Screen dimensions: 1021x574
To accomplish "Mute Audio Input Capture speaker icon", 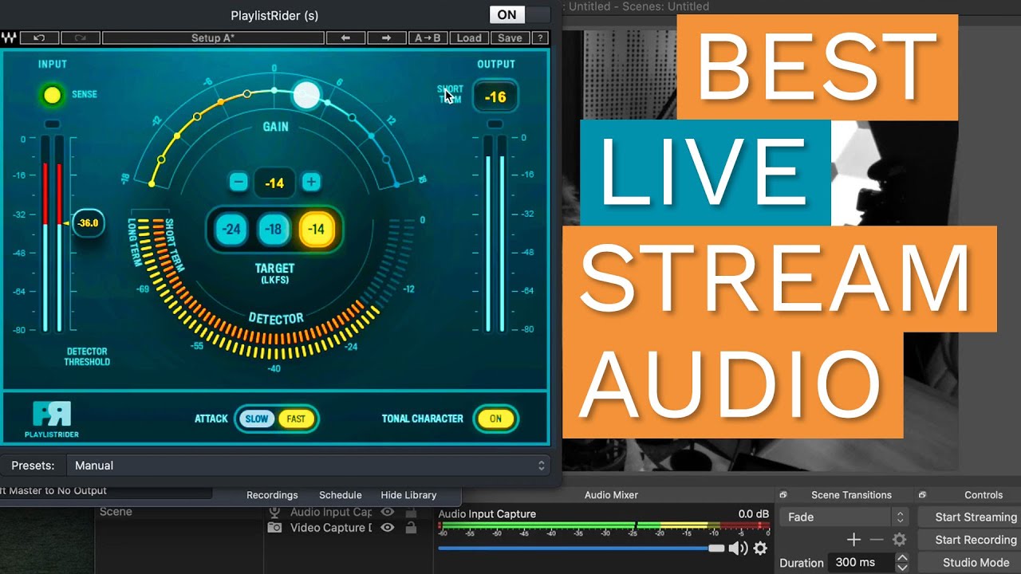I will click(x=738, y=548).
